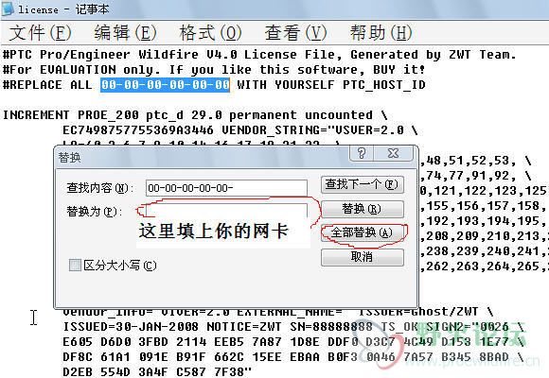Image resolution: width=549 pixels, height=378 pixels.
Task: Close the Replace dialog with the X button
Action: point(394,153)
